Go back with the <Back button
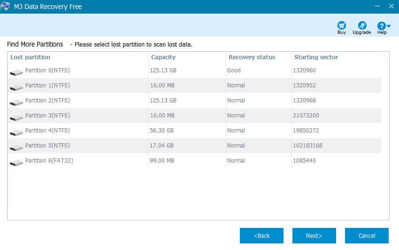 (261, 236)
